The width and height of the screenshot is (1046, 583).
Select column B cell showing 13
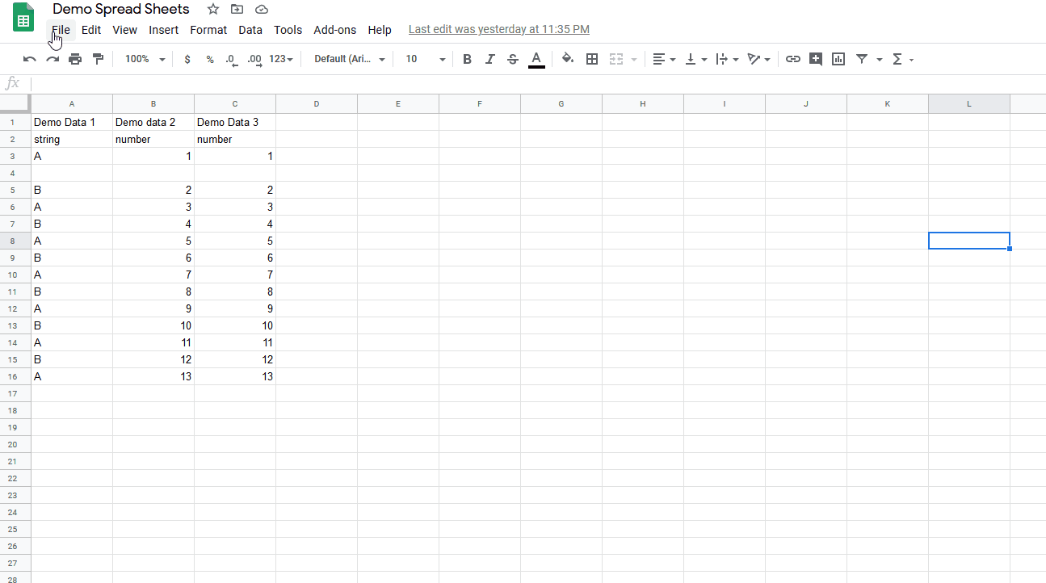point(153,376)
